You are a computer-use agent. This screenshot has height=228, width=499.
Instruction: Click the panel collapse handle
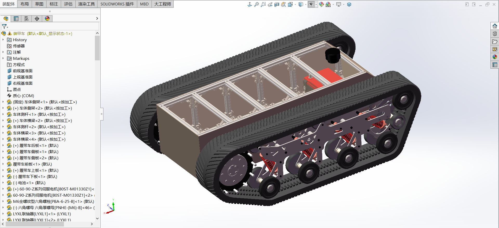point(102,114)
